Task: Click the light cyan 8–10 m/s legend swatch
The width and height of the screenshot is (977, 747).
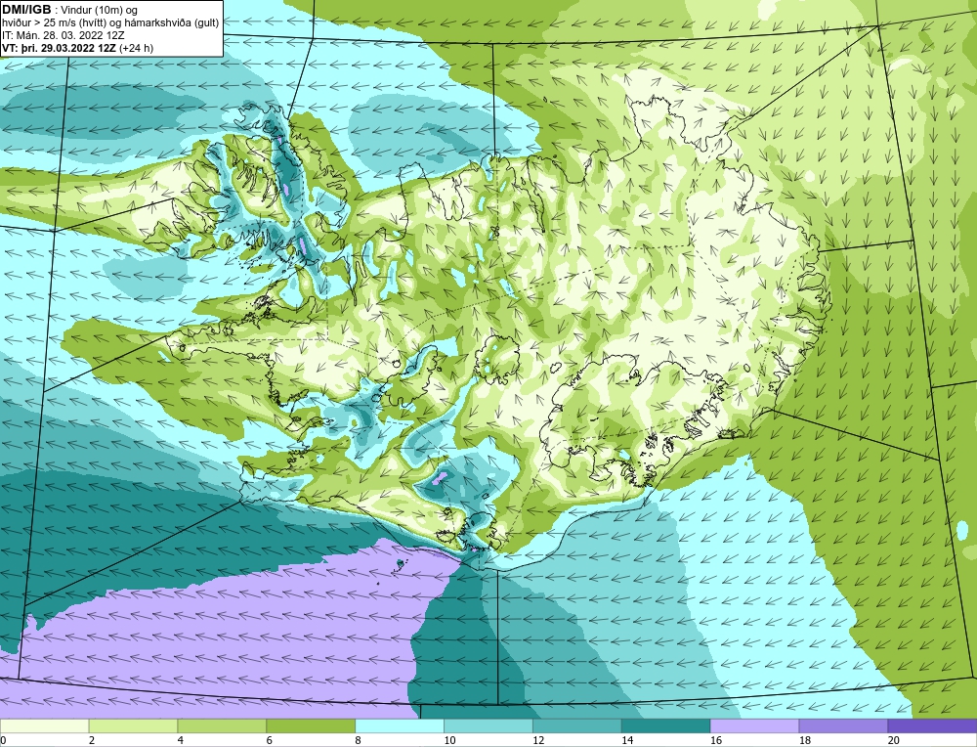Action: pyautogui.click(x=400, y=725)
